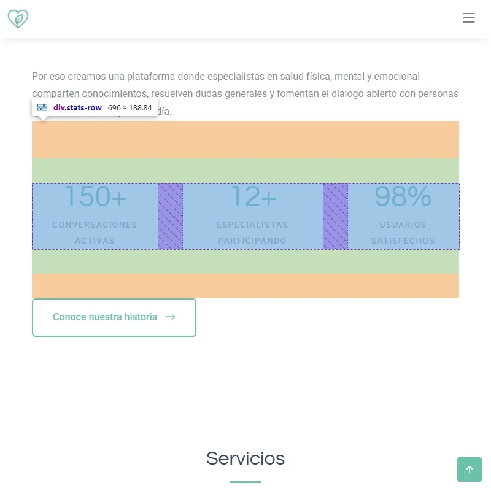Click the dimensions text 696 × 188.84
Image resolution: width=491 pixels, height=491 pixels.
point(130,108)
